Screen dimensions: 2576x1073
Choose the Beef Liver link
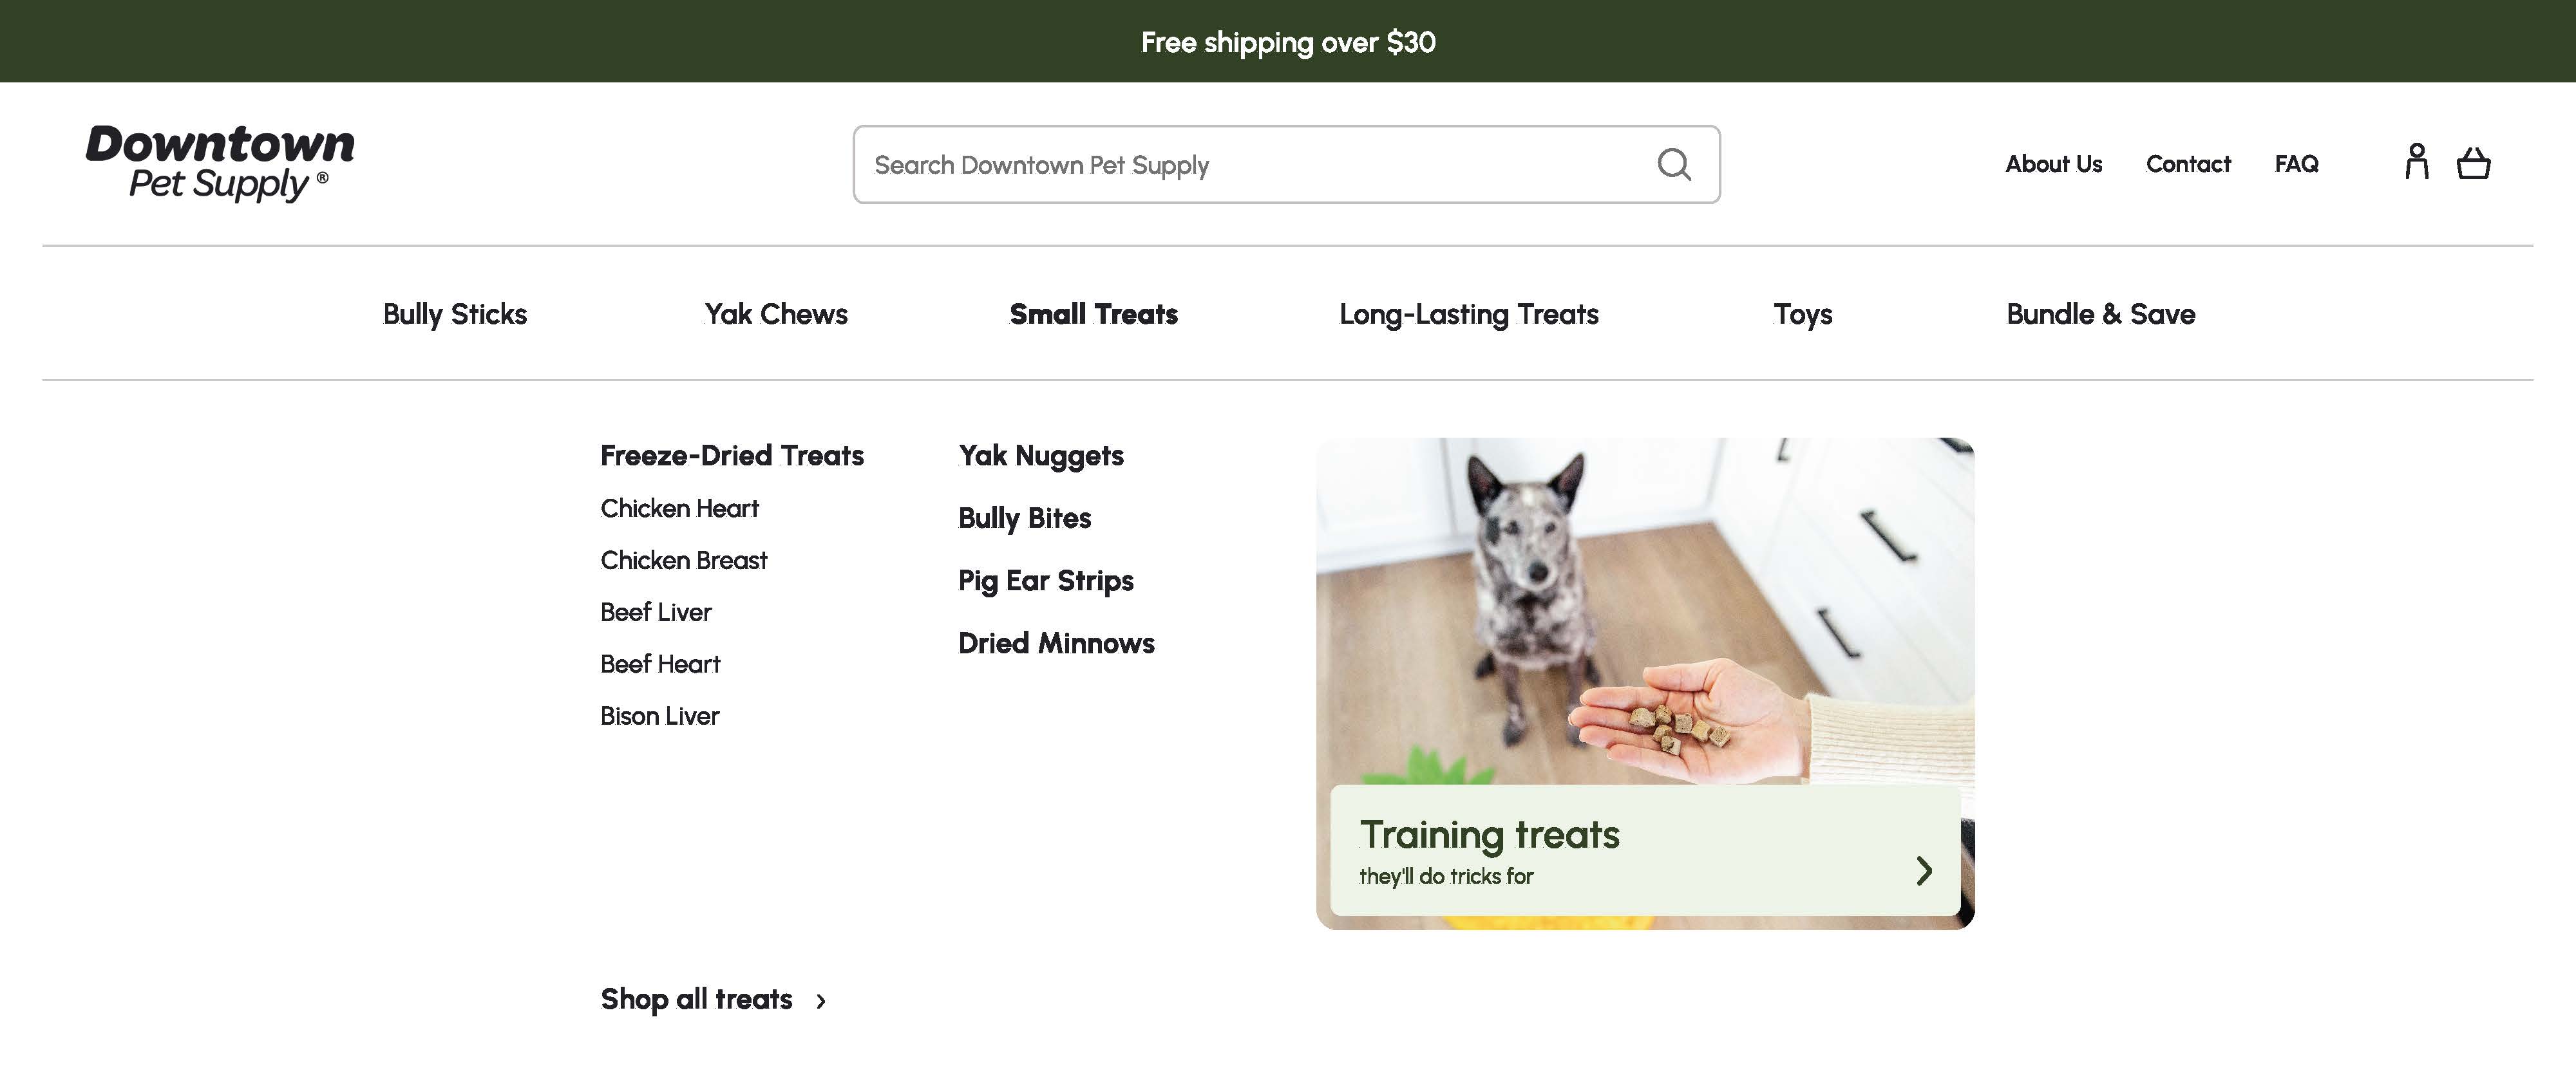pos(656,612)
